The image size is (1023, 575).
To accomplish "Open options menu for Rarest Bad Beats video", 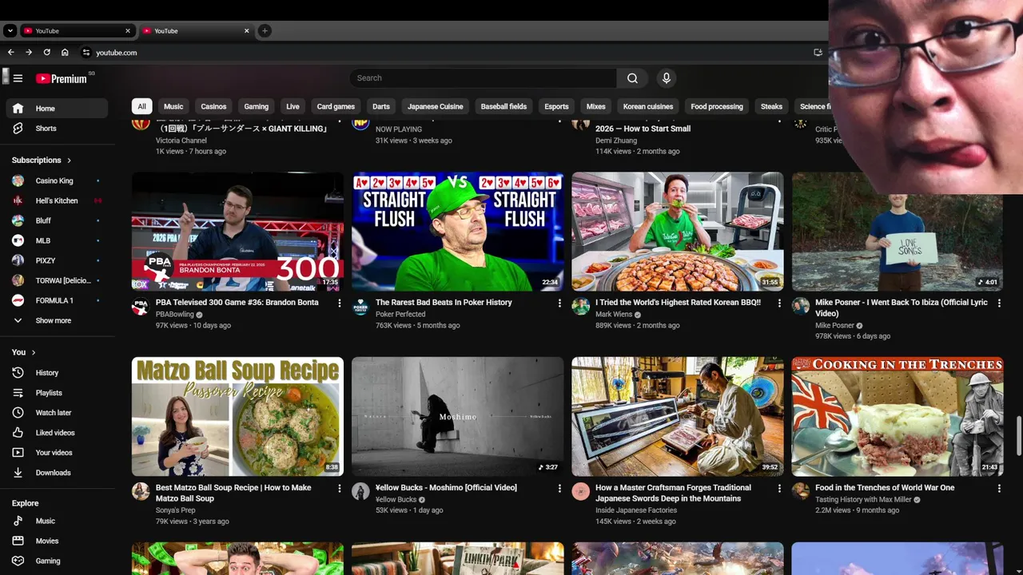I will point(559,303).
